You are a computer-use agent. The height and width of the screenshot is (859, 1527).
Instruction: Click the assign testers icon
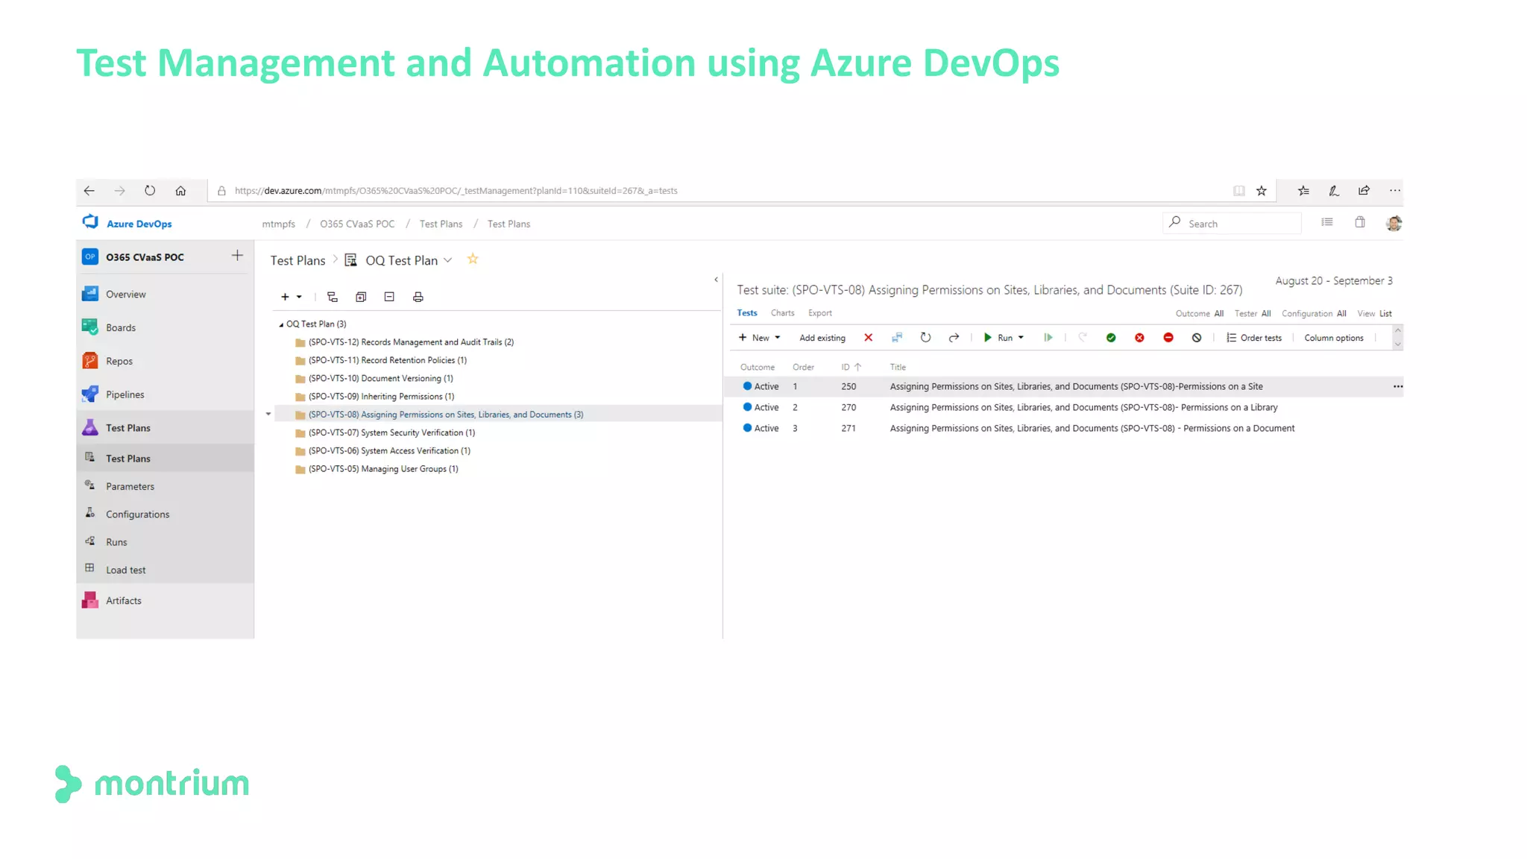(x=897, y=338)
